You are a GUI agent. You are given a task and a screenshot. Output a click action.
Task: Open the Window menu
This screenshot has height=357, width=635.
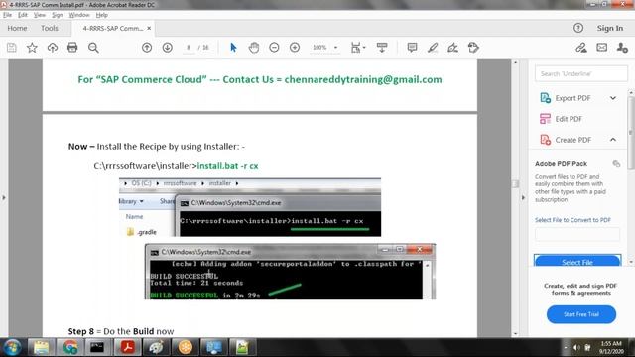pyautogui.click(x=79, y=15)
